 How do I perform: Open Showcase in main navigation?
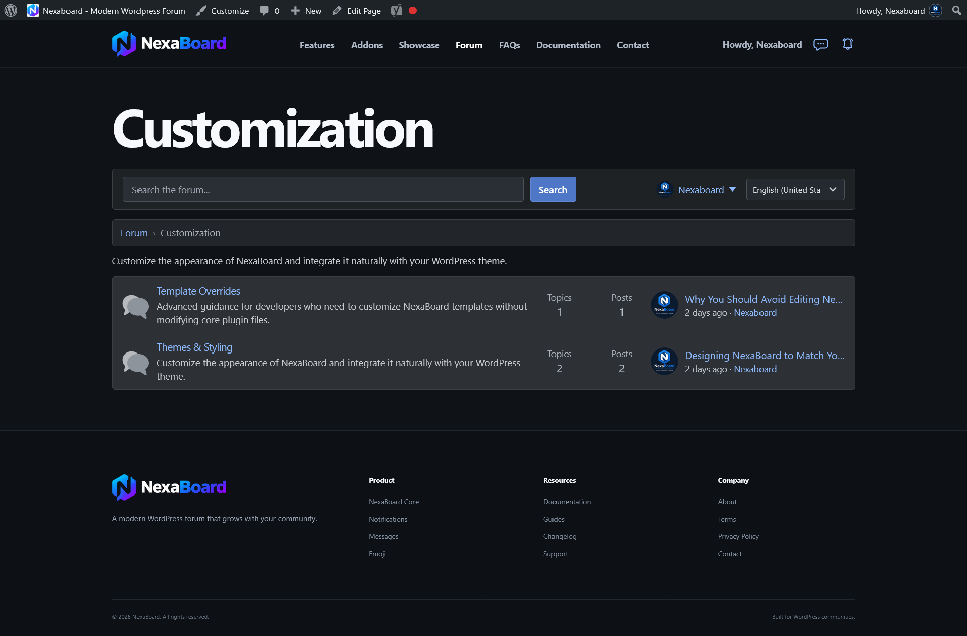419,45
